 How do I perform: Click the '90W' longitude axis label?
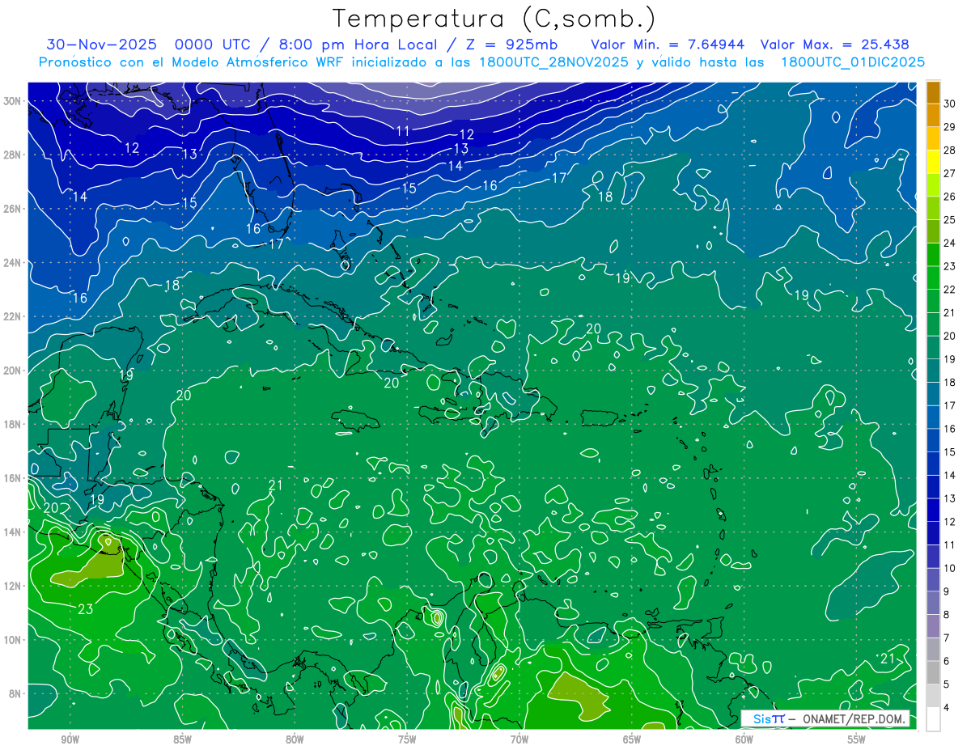tap(70, 739)
